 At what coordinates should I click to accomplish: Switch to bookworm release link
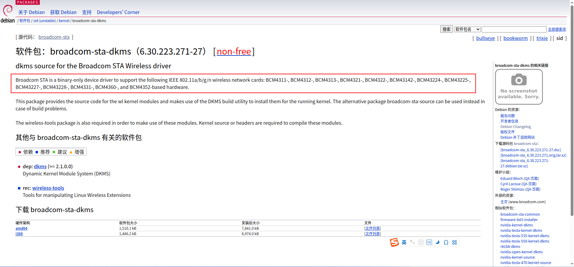515,38
